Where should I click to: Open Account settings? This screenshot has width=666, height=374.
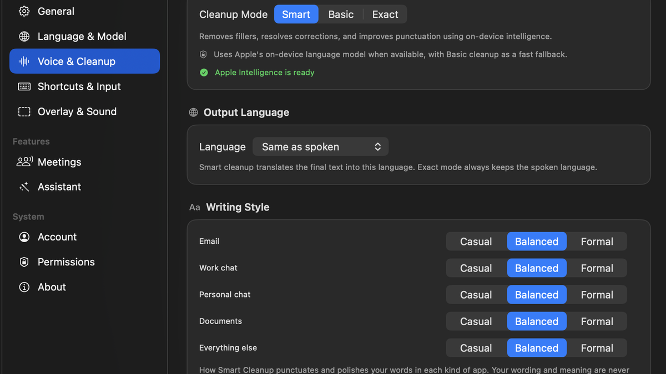84,237
